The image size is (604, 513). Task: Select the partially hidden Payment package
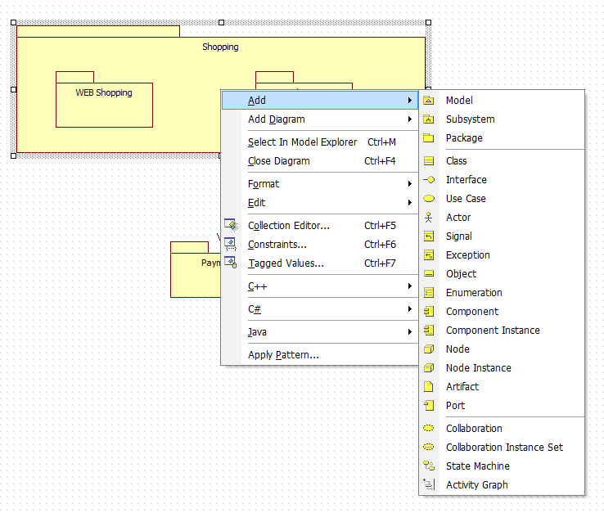point(196,270)
